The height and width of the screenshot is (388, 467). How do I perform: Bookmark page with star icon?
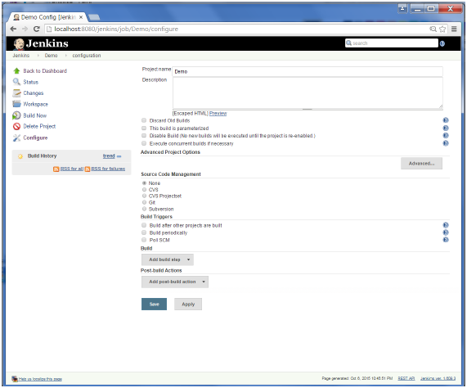(442, 29)
